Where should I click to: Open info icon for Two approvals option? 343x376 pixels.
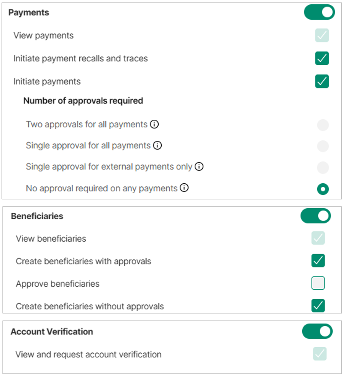[155, 124]
